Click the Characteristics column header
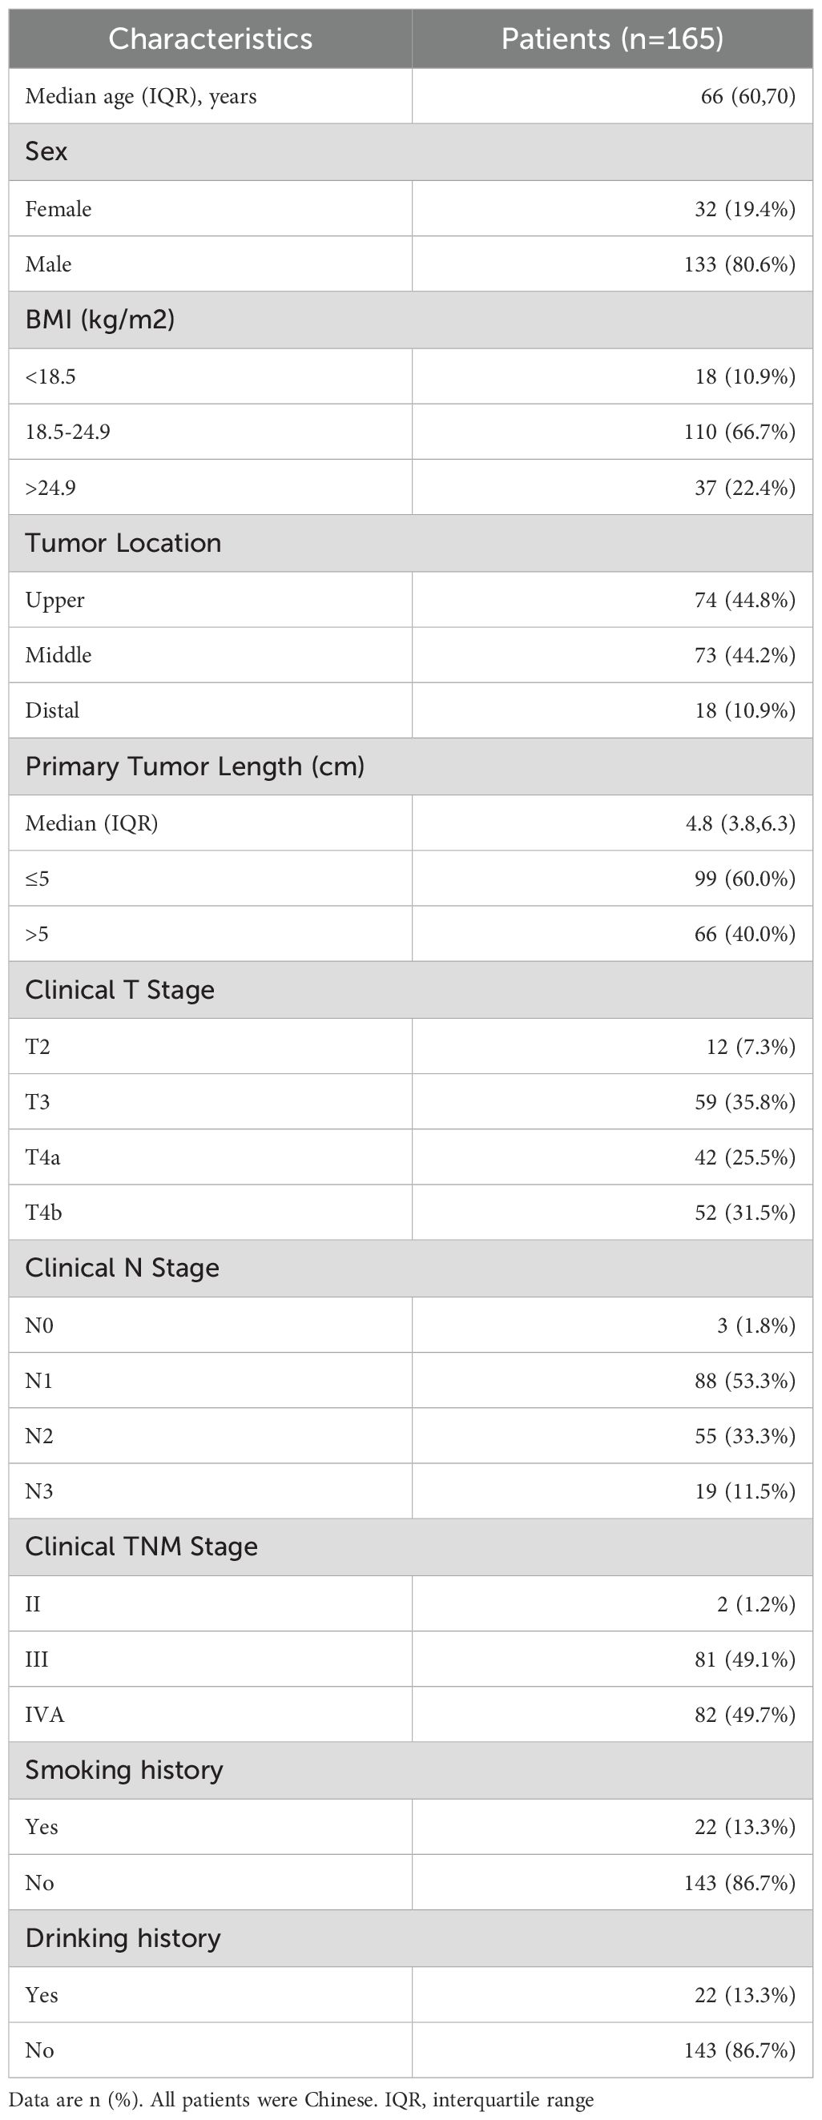The width and height of the screenshot is (822, 2120). pyautogui.click(x=210, y=38)
